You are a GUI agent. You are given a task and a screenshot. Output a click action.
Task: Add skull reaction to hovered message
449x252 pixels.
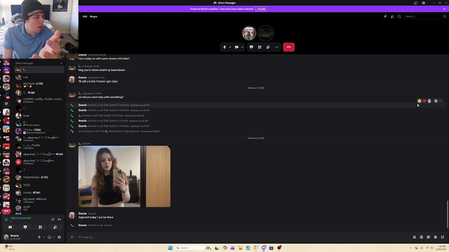pyautogui.click(x=429, y=101)
